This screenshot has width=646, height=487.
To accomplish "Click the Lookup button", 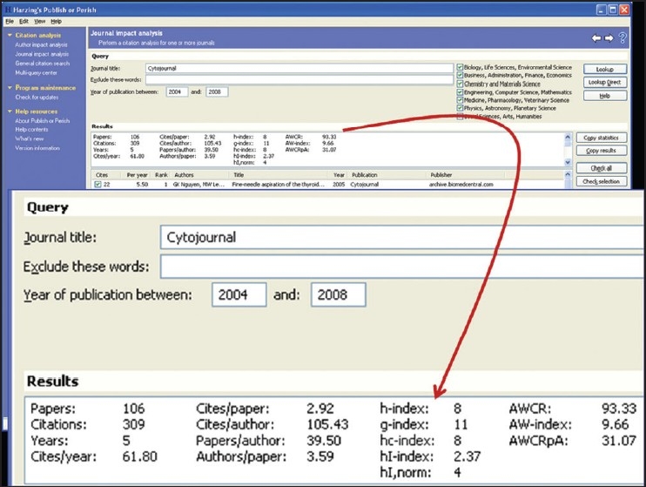I will (605, 69).
